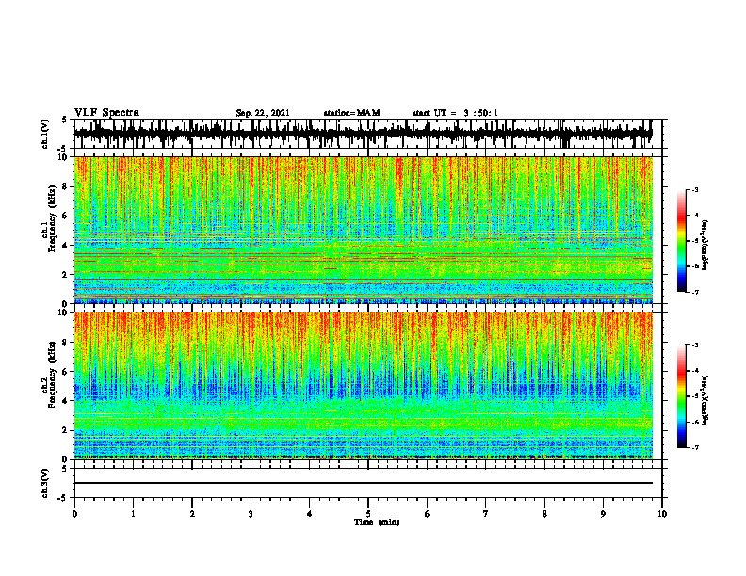Select the ch.1 'Frequency (kHz)' axis label
The image size is (746, 576).
[53, 218]
